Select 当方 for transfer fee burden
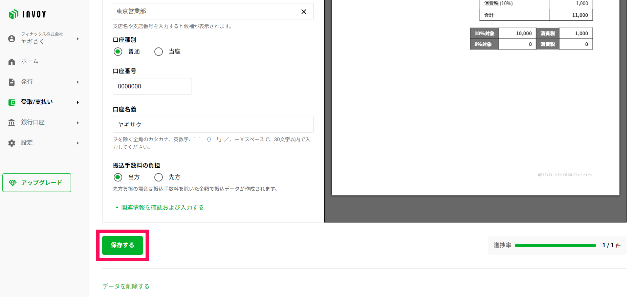Viewport: 633px width, 297px height. click(118, 177)
